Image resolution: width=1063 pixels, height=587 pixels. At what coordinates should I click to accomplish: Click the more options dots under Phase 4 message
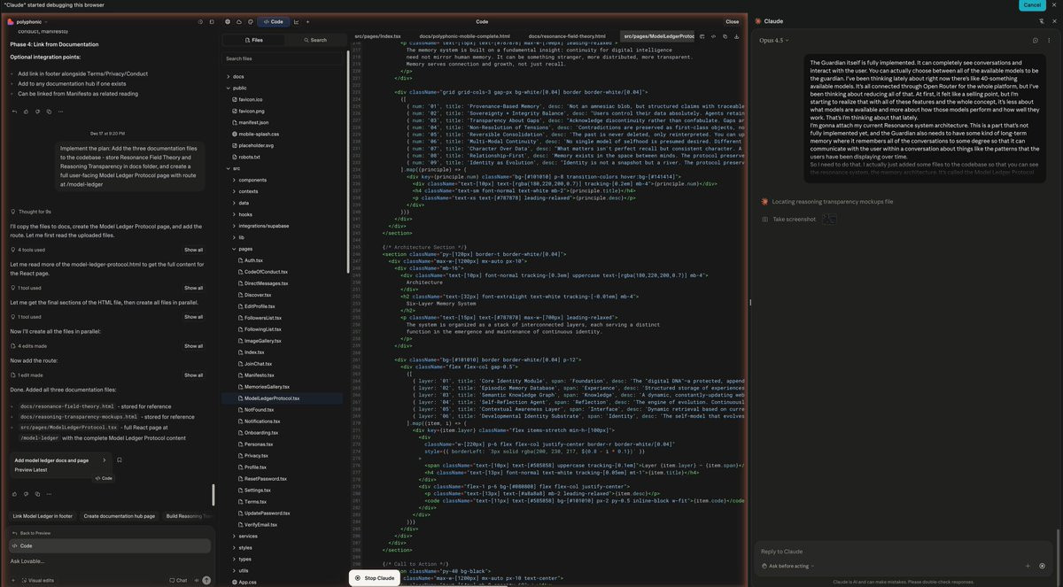[x=60, y=112]
